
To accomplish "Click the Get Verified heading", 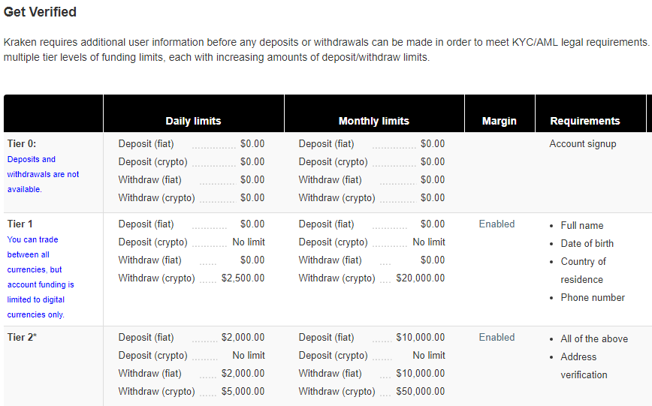I will coord(40,12).
